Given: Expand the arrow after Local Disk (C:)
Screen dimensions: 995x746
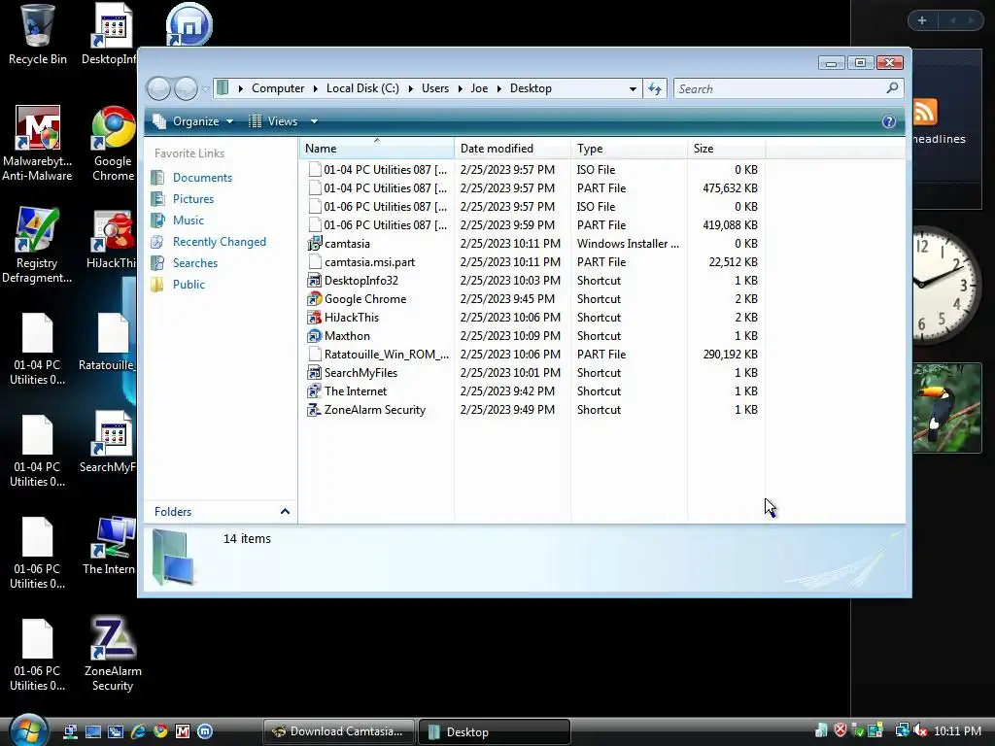Looking at the screenshot, I should click(x=410, y=88).
